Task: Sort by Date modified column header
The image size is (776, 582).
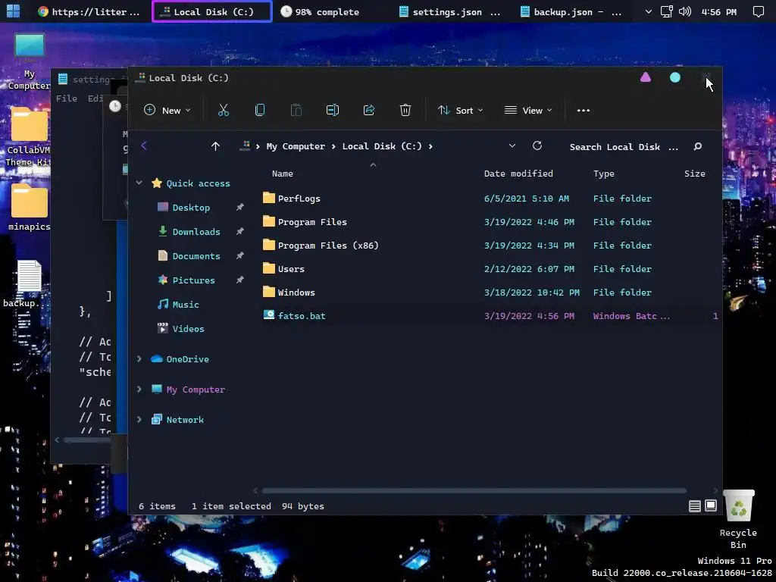Action: tap(518, 174)
